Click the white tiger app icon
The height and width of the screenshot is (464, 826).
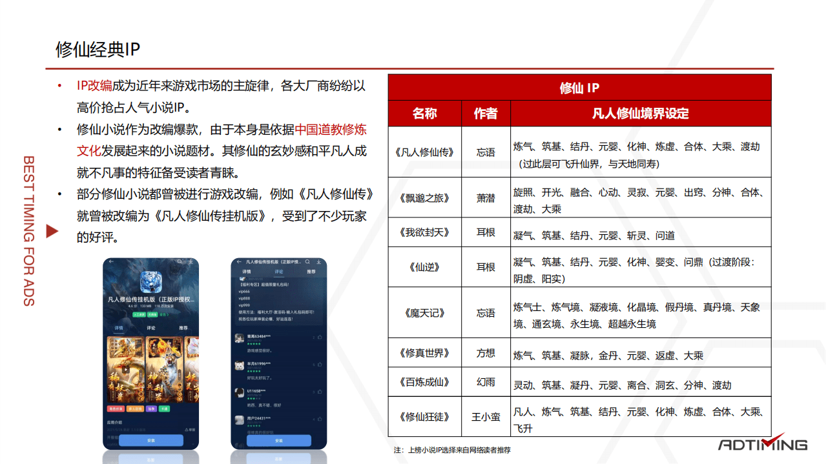coord(150,281)
